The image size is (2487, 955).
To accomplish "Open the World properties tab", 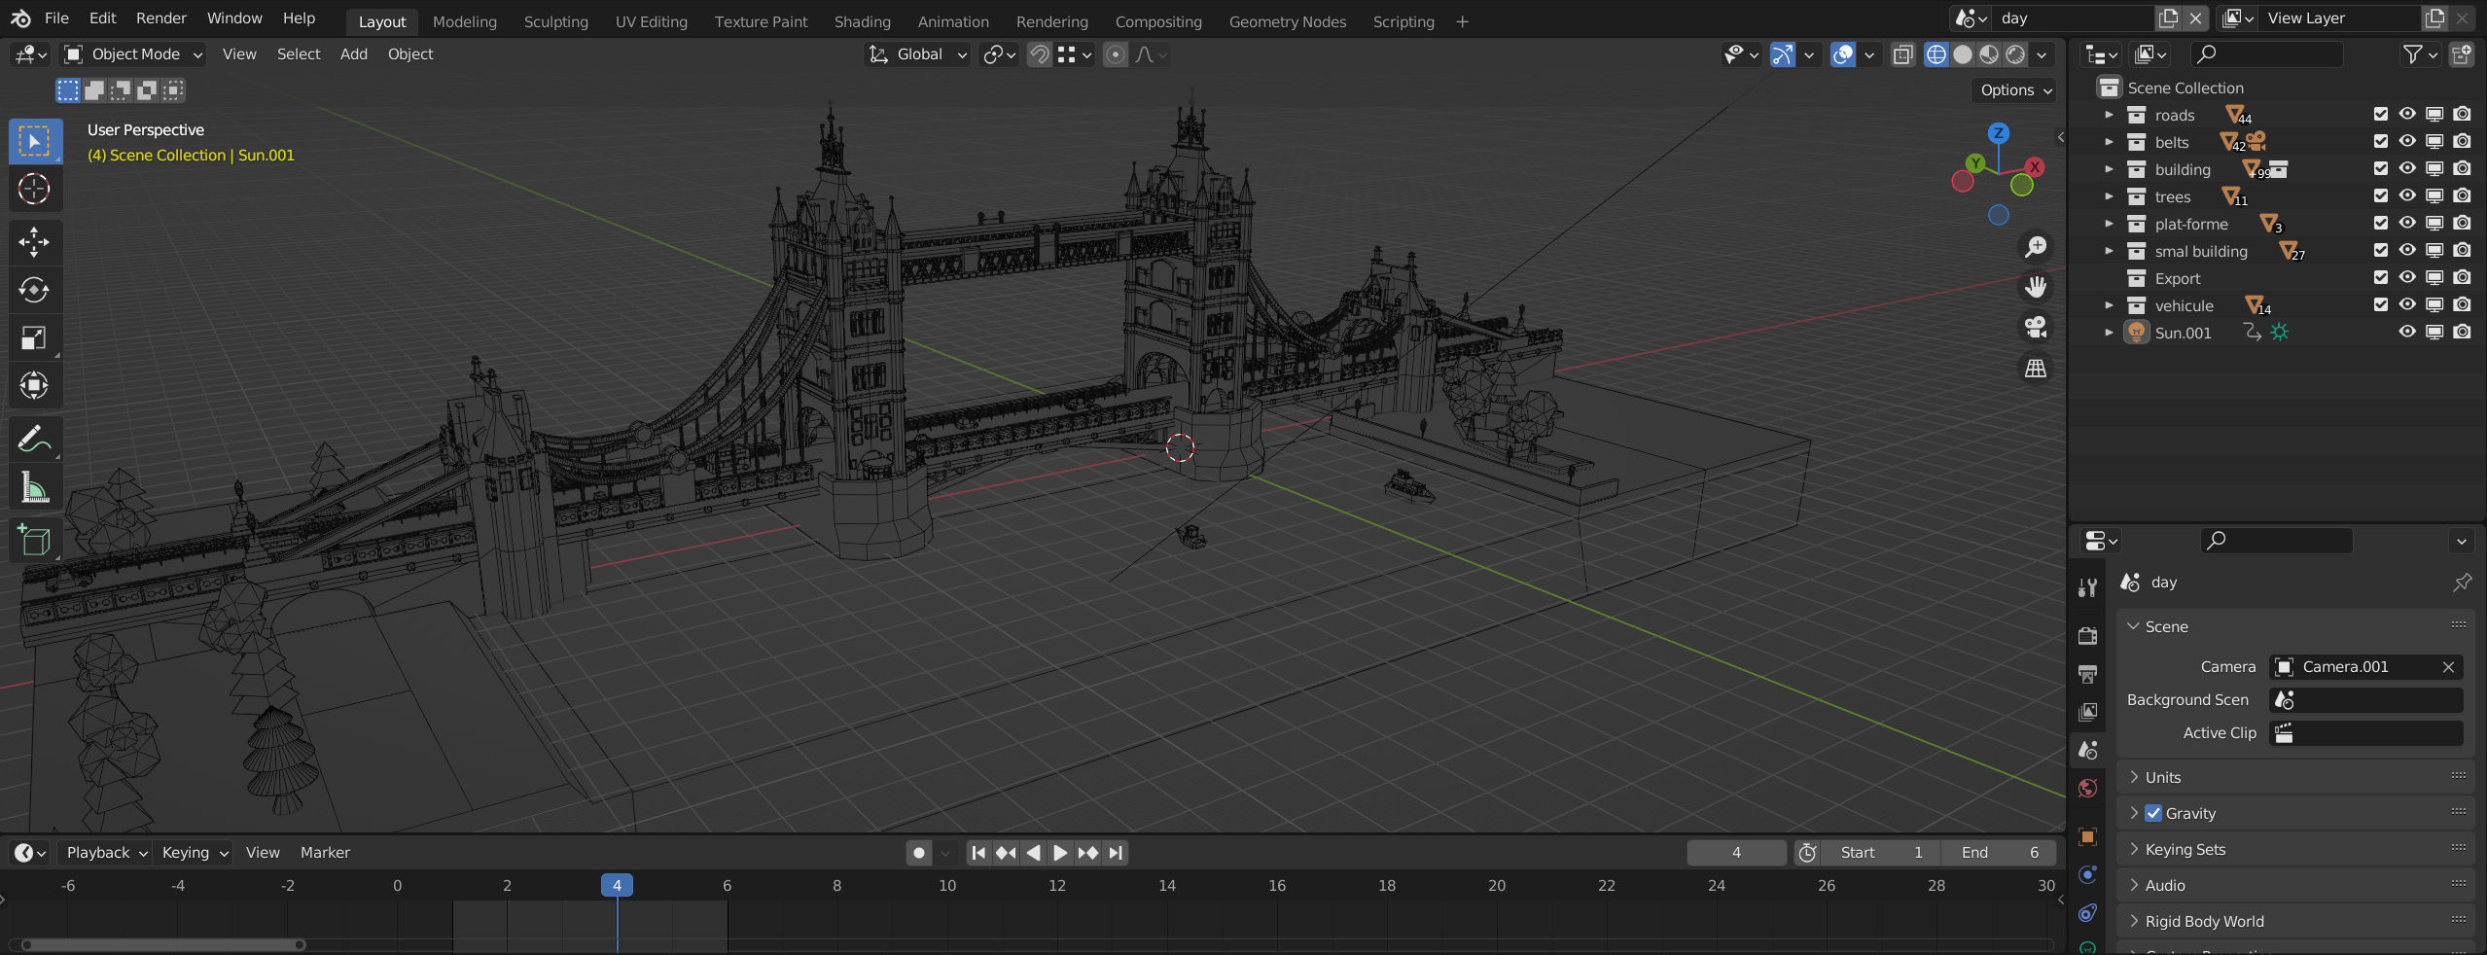I will point(2087,789).
